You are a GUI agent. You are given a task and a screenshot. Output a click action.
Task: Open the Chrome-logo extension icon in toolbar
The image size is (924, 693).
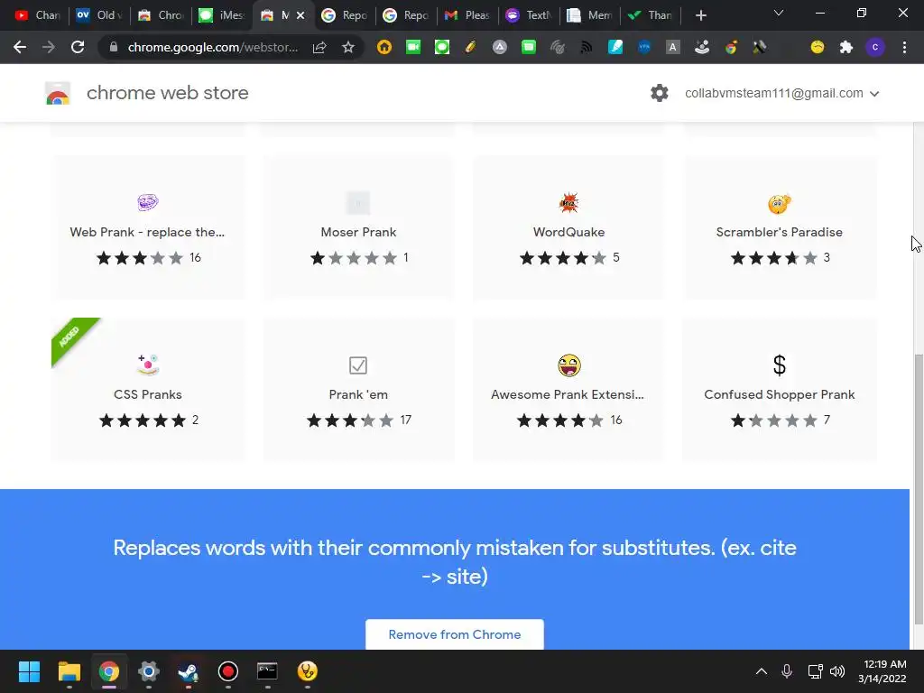click(731, 47)
